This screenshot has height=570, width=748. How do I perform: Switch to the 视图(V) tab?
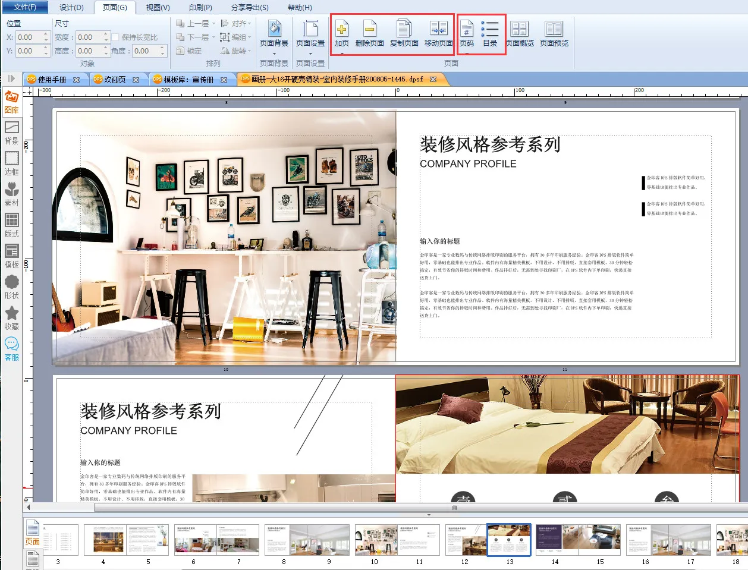click(x=158, y=7)
